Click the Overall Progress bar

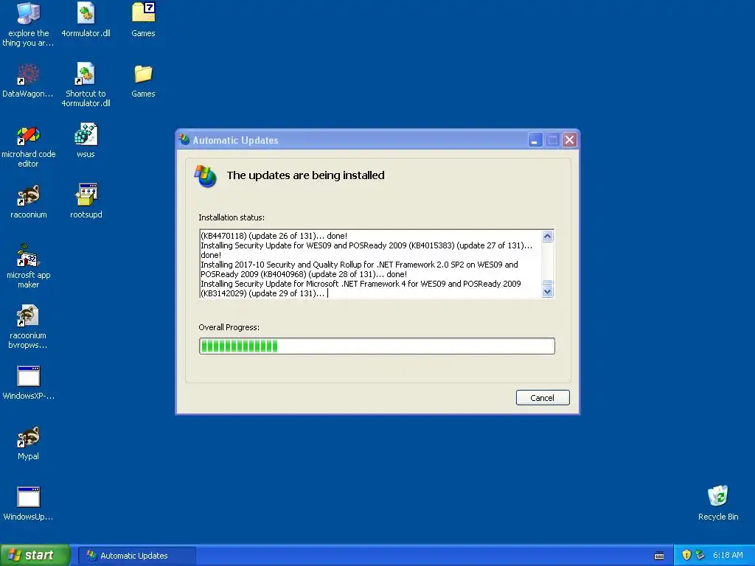pyautogui.click(x=377, y=346)
